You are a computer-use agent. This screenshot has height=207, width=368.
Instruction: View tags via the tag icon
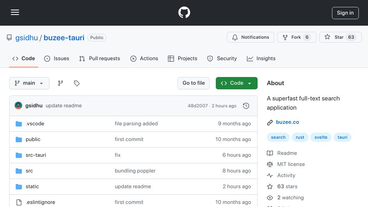tap(77, 83)
